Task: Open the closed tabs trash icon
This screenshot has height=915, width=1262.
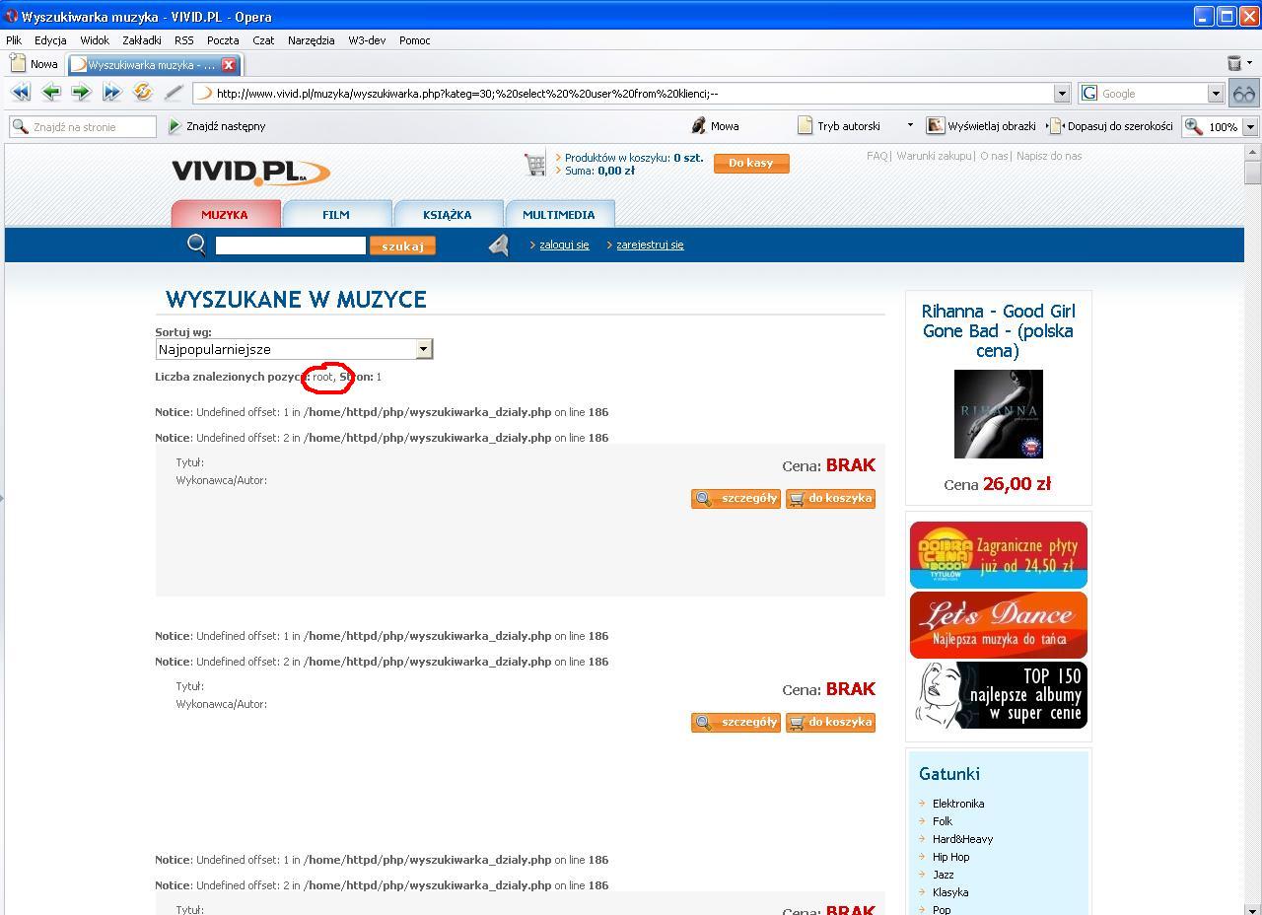Action: (x=1234, y=64)
